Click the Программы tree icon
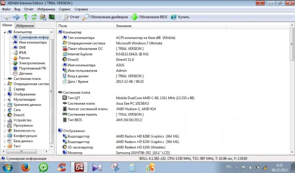295x173 pixels. (10, 125)
